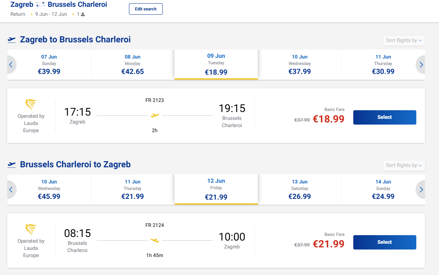This screenshot has width=439, height=275.
Task: Click the next dates arrow for return flights
Action: tap(421, 190)
